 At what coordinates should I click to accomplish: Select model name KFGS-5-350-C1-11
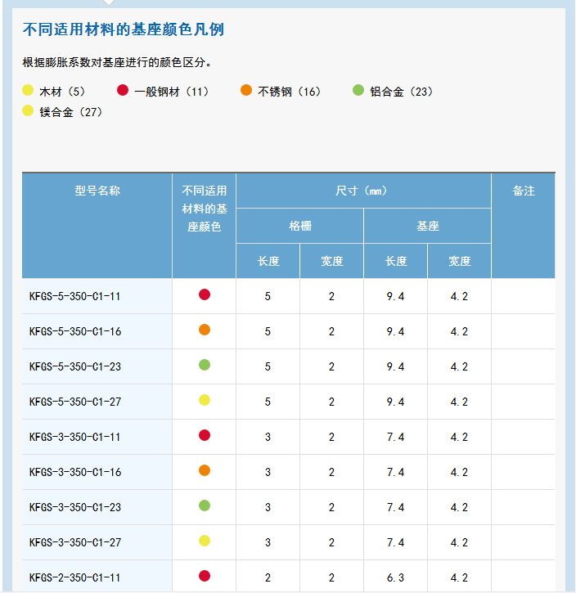75,296
